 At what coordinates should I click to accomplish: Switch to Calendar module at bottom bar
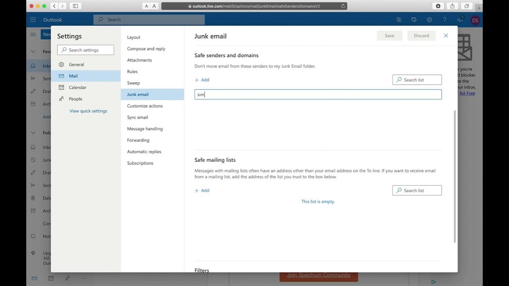click(51, 278)
